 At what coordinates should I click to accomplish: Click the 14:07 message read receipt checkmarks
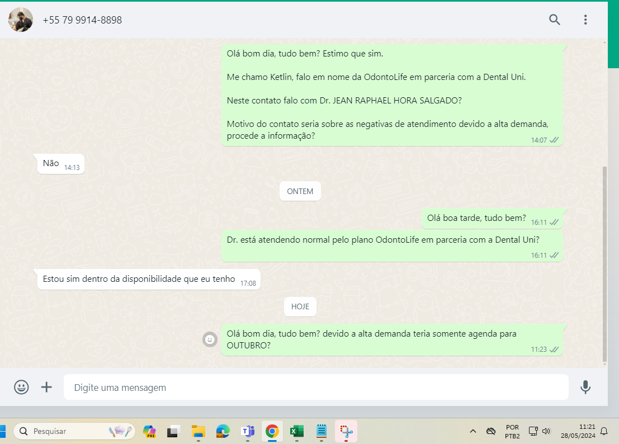click(554, 140)
